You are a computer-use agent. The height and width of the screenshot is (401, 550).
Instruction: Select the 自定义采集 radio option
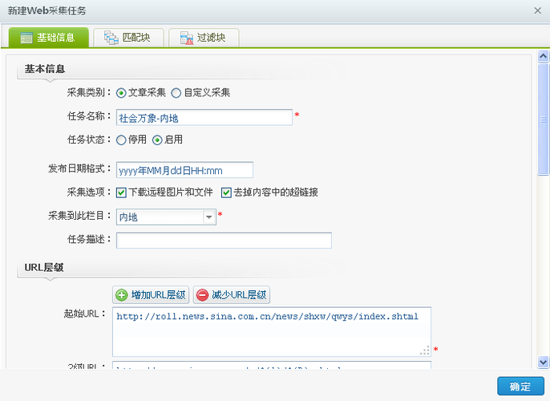pos(176,92)
